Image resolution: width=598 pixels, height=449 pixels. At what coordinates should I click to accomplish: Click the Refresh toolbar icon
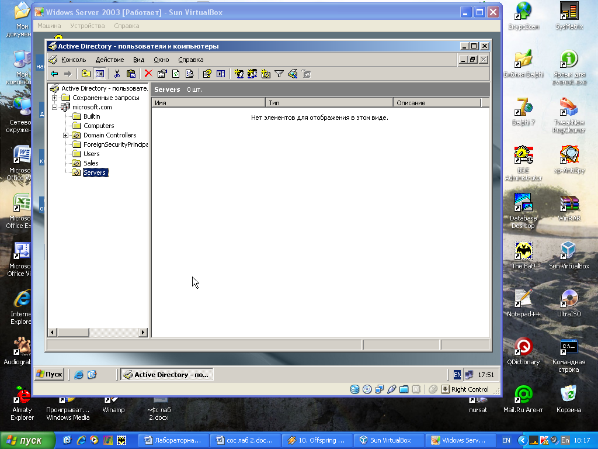[176, 74]
